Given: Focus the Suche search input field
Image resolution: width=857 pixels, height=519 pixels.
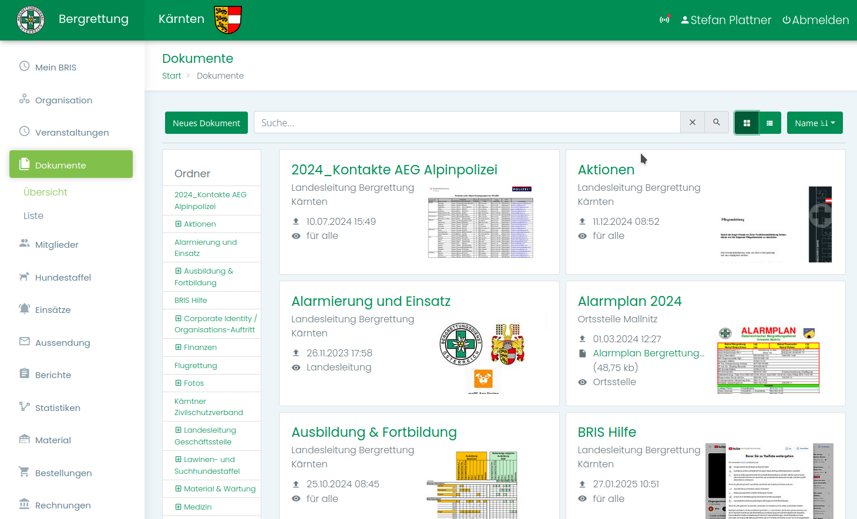Looking at the screenshot, I should [466, 123].
